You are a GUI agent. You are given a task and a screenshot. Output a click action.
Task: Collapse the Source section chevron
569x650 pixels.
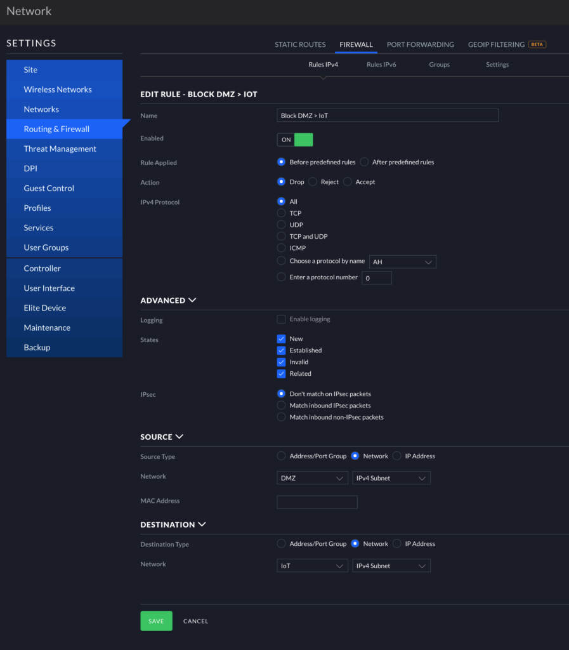[x=179, y=437]
